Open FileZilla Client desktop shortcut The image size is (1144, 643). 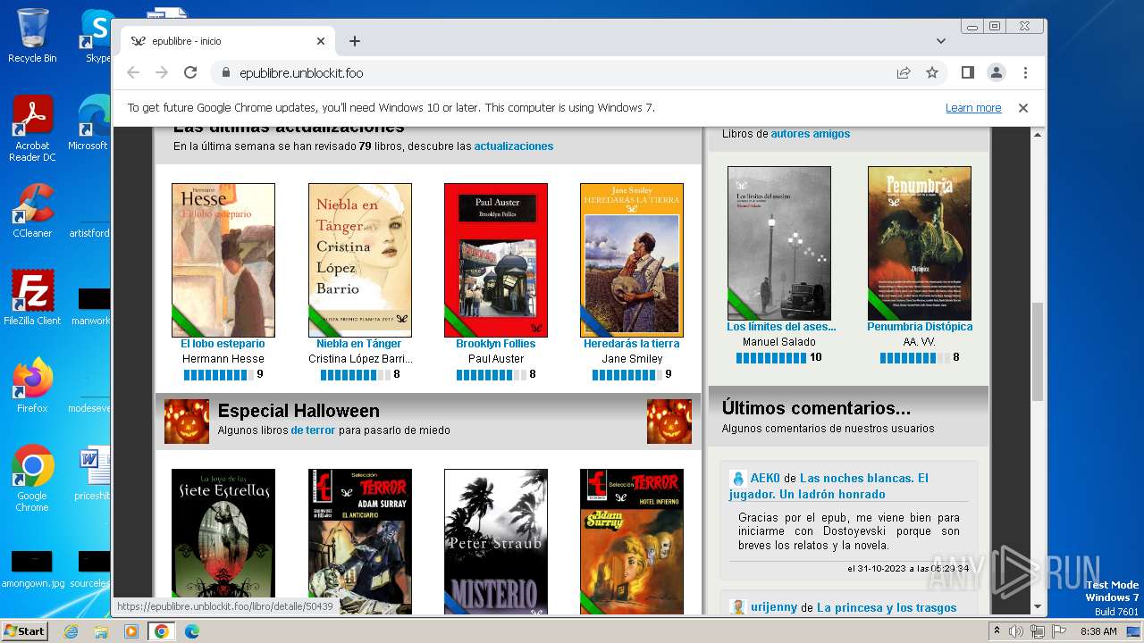(x=32, y=297)
